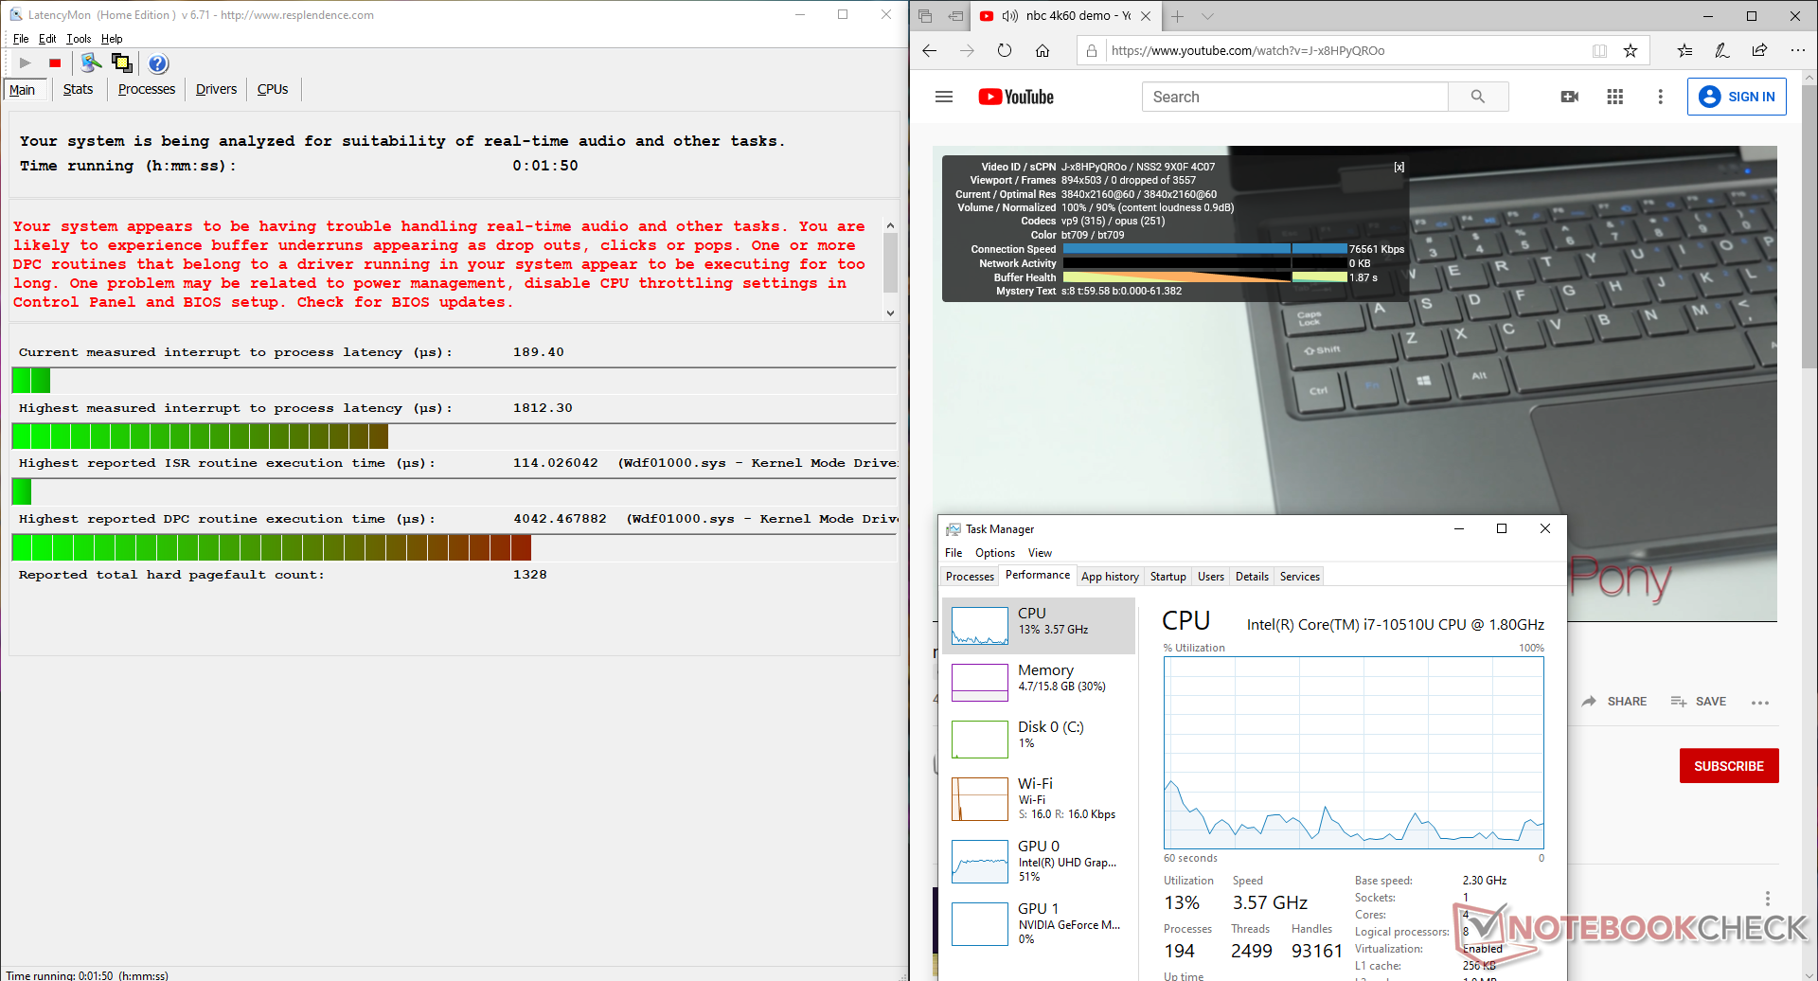Click the SIGN IN button on YouTube
Viewport: 1818px width, 981px height.
click(1736, 97)
